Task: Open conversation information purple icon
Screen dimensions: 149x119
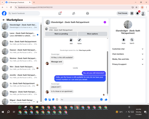Action: [105, 22]
